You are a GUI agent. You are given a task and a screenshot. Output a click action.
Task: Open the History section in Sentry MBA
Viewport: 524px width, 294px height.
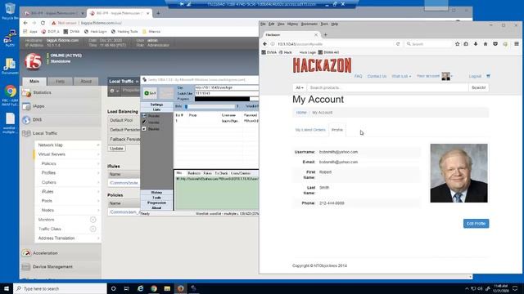[156, 193]
